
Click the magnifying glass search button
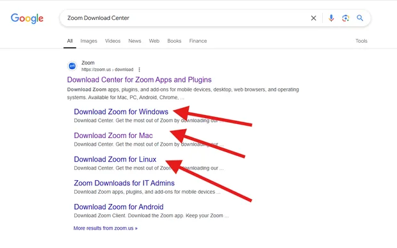click(x=360, y=18)
